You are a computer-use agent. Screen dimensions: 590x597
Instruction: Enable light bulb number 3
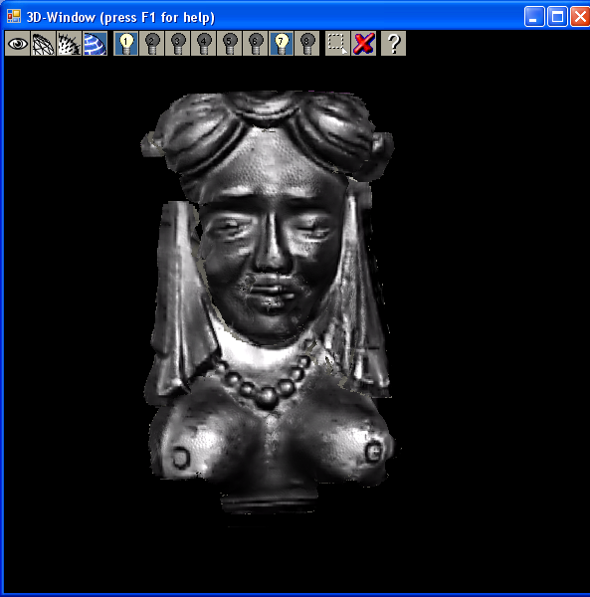click(x=178, y=44)
